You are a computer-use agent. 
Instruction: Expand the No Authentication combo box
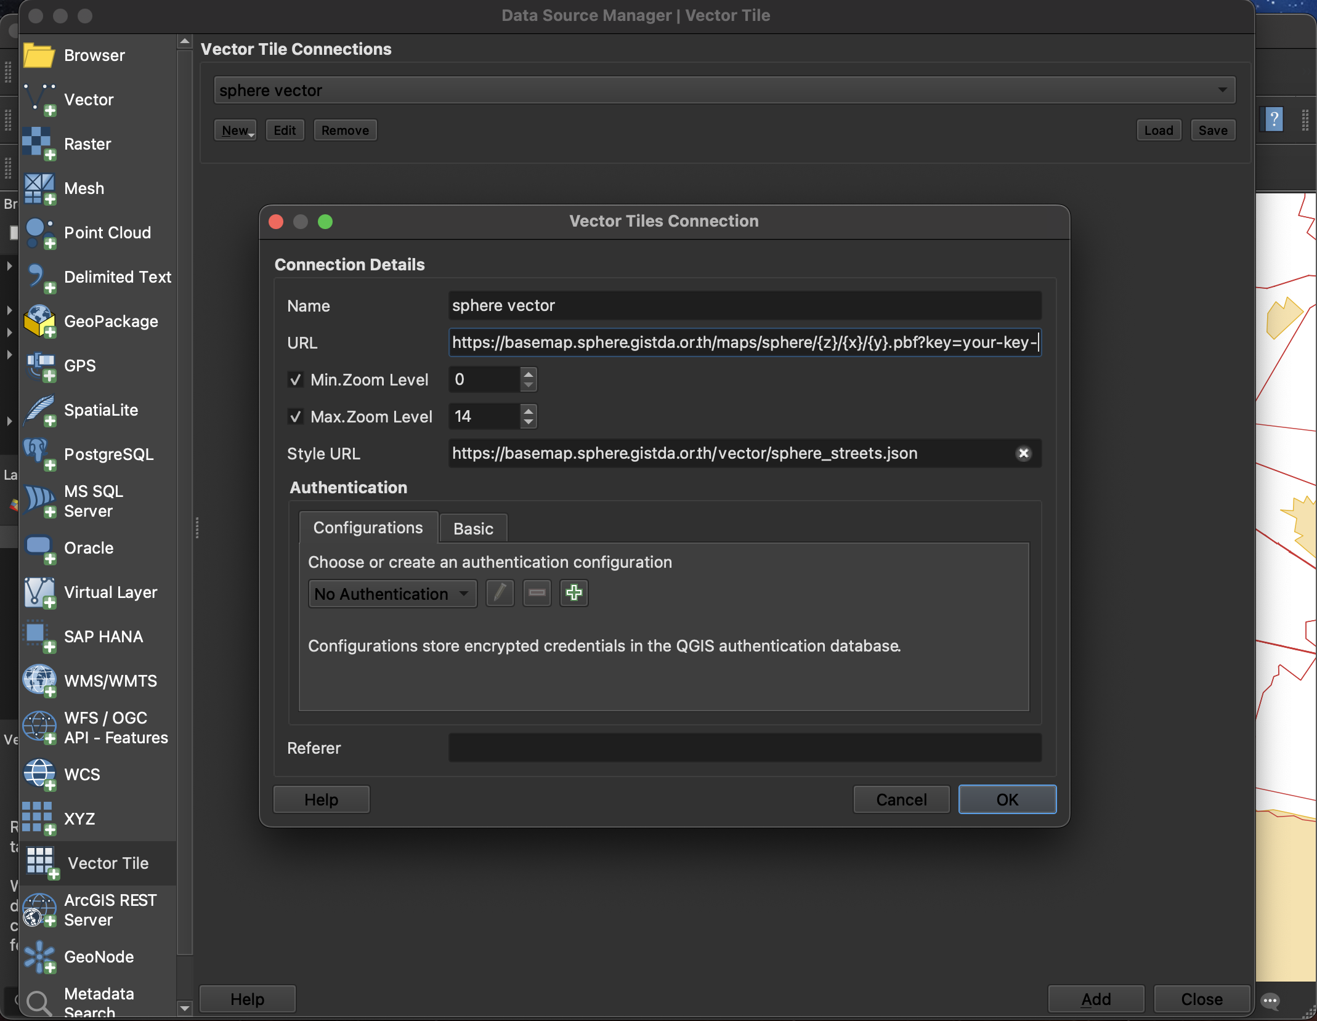coord(392,594)
